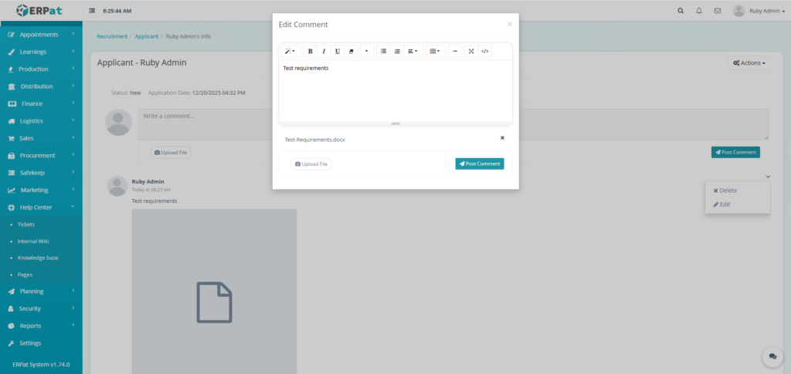
Task: Insert a horizontal rule line
Action: (455, 52)
